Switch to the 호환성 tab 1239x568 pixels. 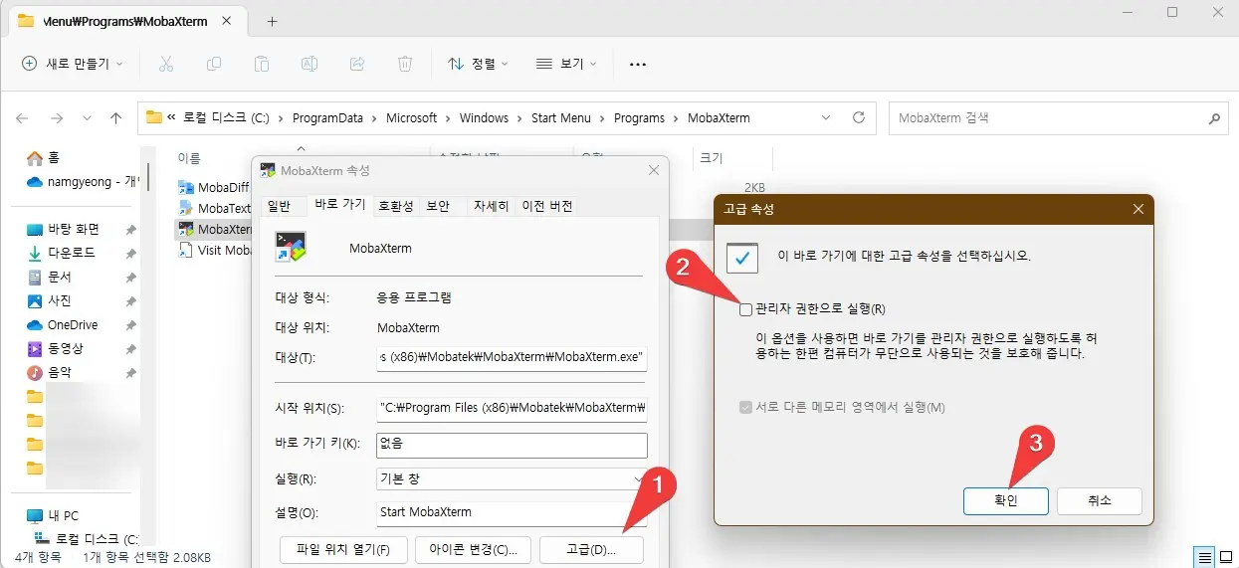pyautogui.click(x=395, y=206)
